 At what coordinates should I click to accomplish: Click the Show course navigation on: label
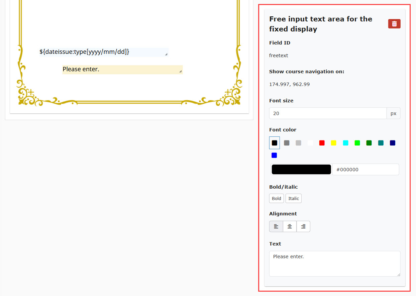[x=307, y=72]
